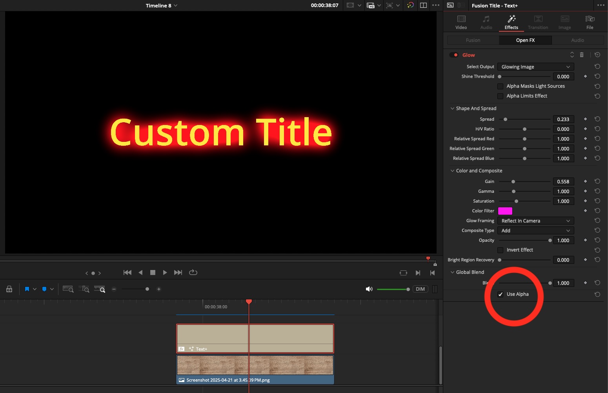Open the Transition inspector tab
Viewport: 608px width, 393px height.
tap(538, 22)
